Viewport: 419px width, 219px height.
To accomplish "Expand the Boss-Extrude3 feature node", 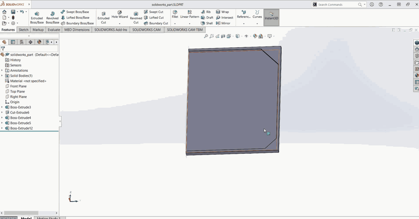I will (x=2, y=107).
